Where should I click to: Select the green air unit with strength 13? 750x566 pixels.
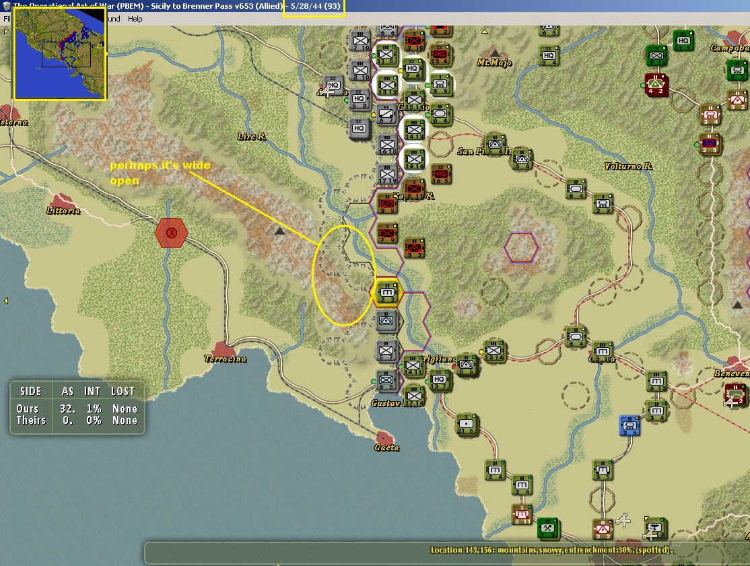[x=656, y=529]
